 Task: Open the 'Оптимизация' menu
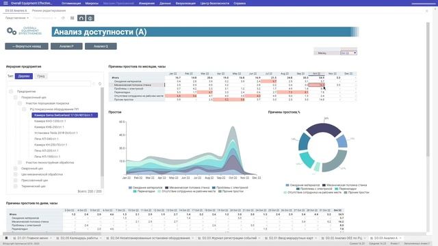point(71,3)
